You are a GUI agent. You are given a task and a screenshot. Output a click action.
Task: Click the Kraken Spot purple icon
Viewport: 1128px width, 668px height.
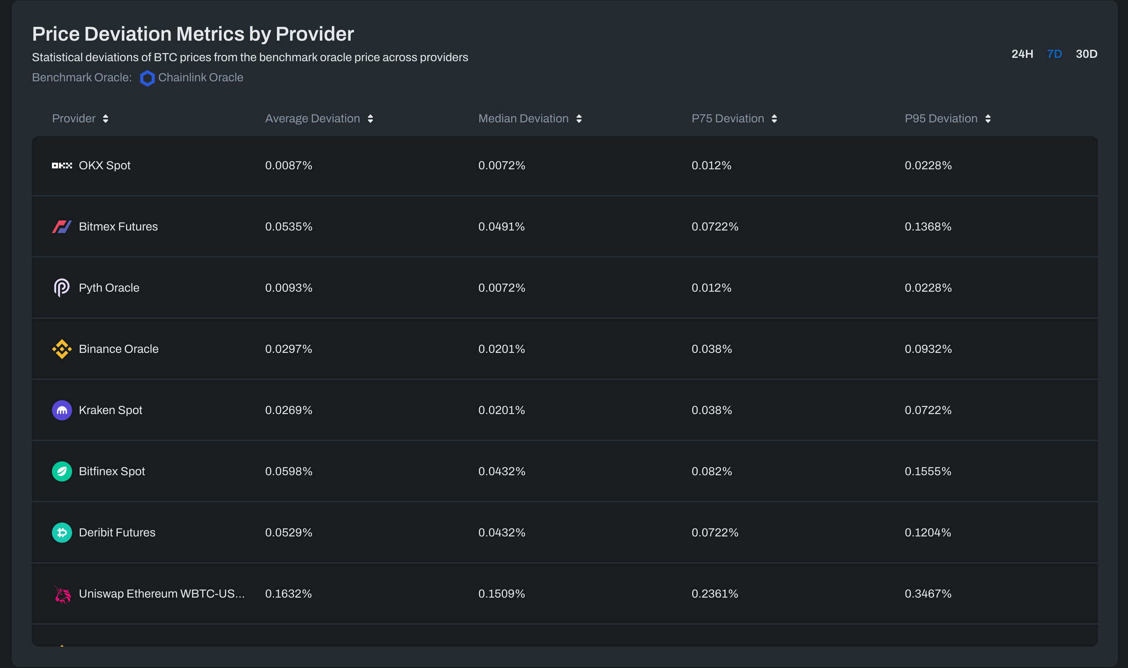click(62, 410)
